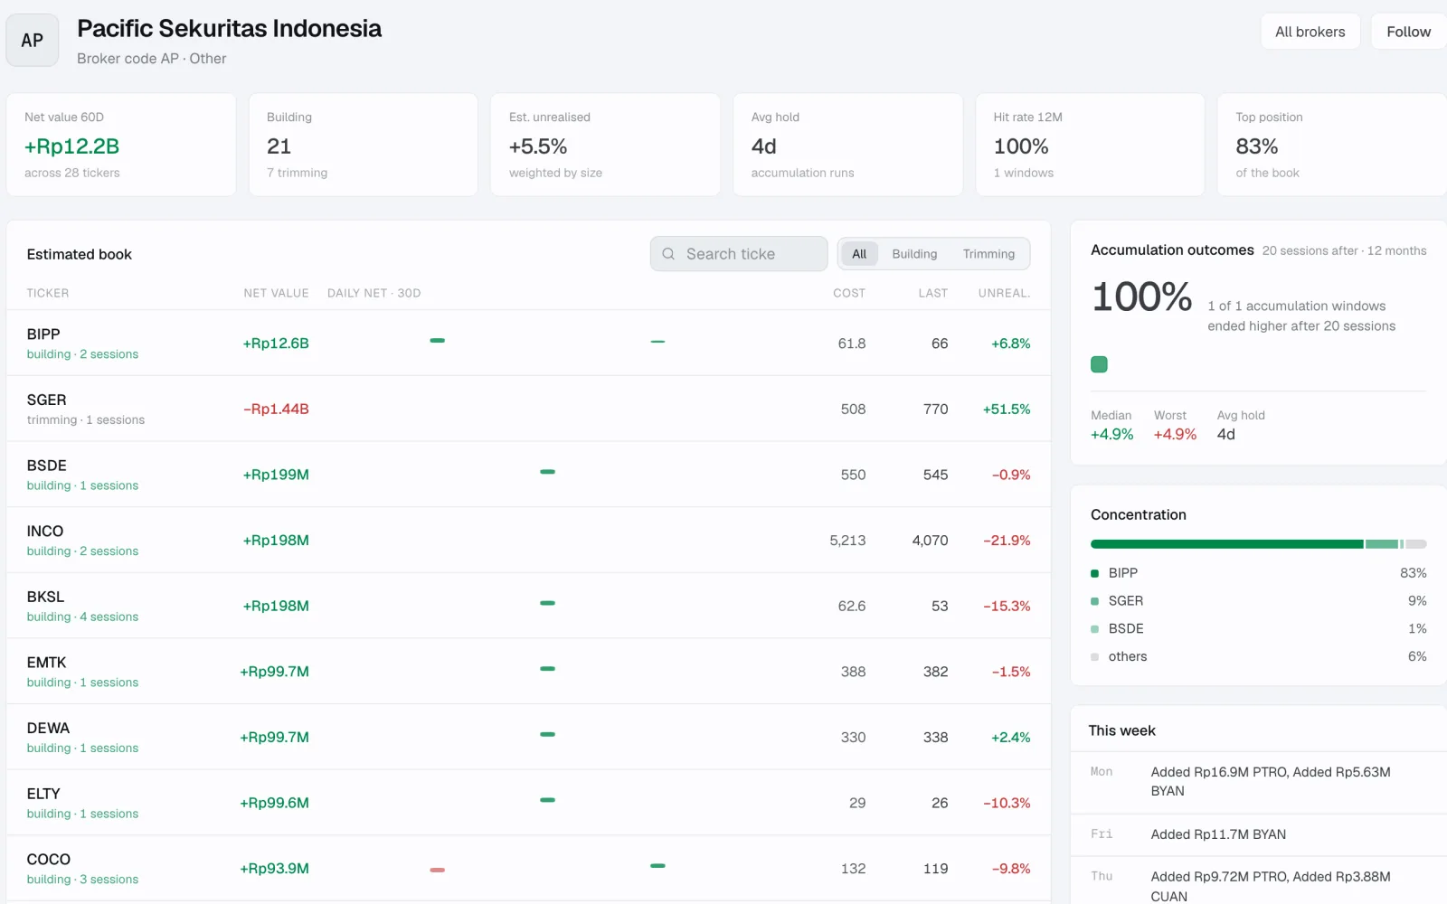Open the BKSL ticker row

pos(528,606)
